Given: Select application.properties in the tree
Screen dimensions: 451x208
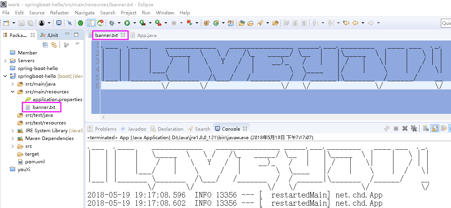Looking at the screenshot, I should (54, 99).
